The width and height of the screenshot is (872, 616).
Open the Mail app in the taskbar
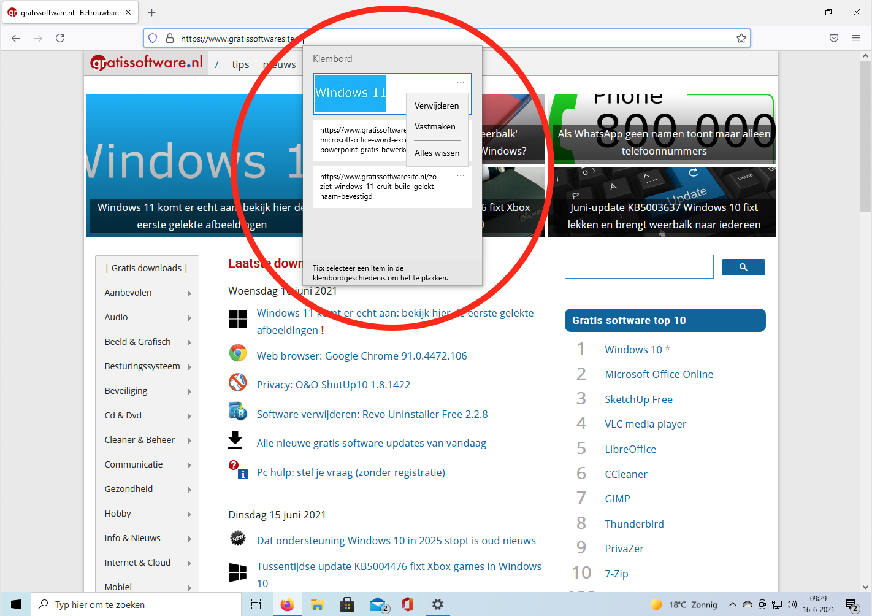[379, 604]
